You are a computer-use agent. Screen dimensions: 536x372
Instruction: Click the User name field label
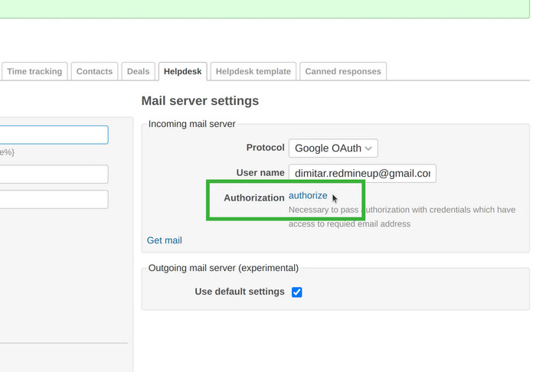(260, 173)
